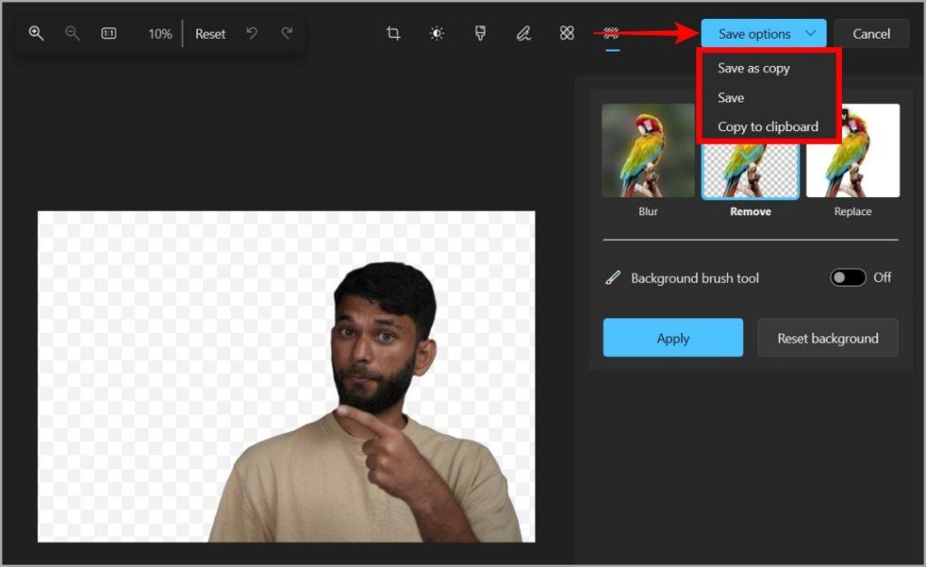The width and height of the screenshot is (926, 567).
Task: Click the Save options chevron arrow
Action: click(x=810, y=33)
